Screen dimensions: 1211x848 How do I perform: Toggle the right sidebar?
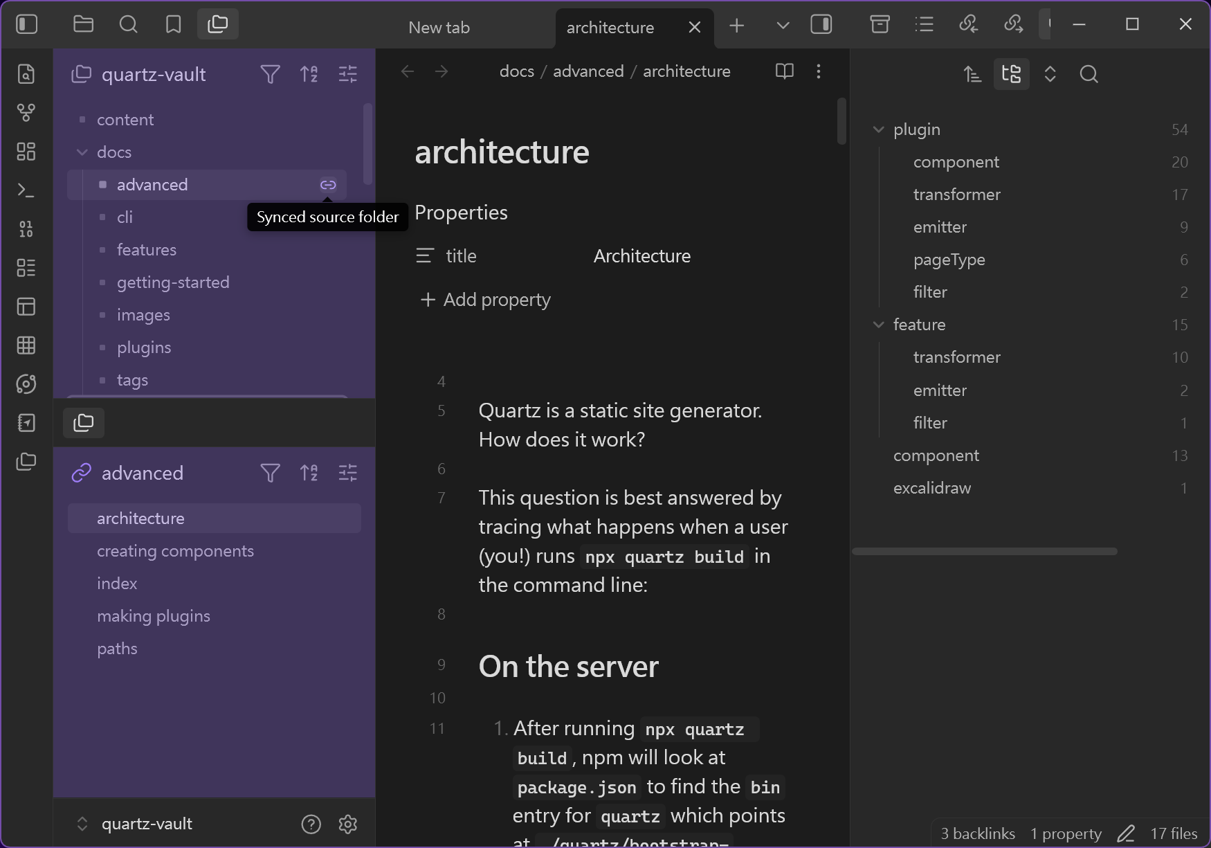(x=821, y=25)
